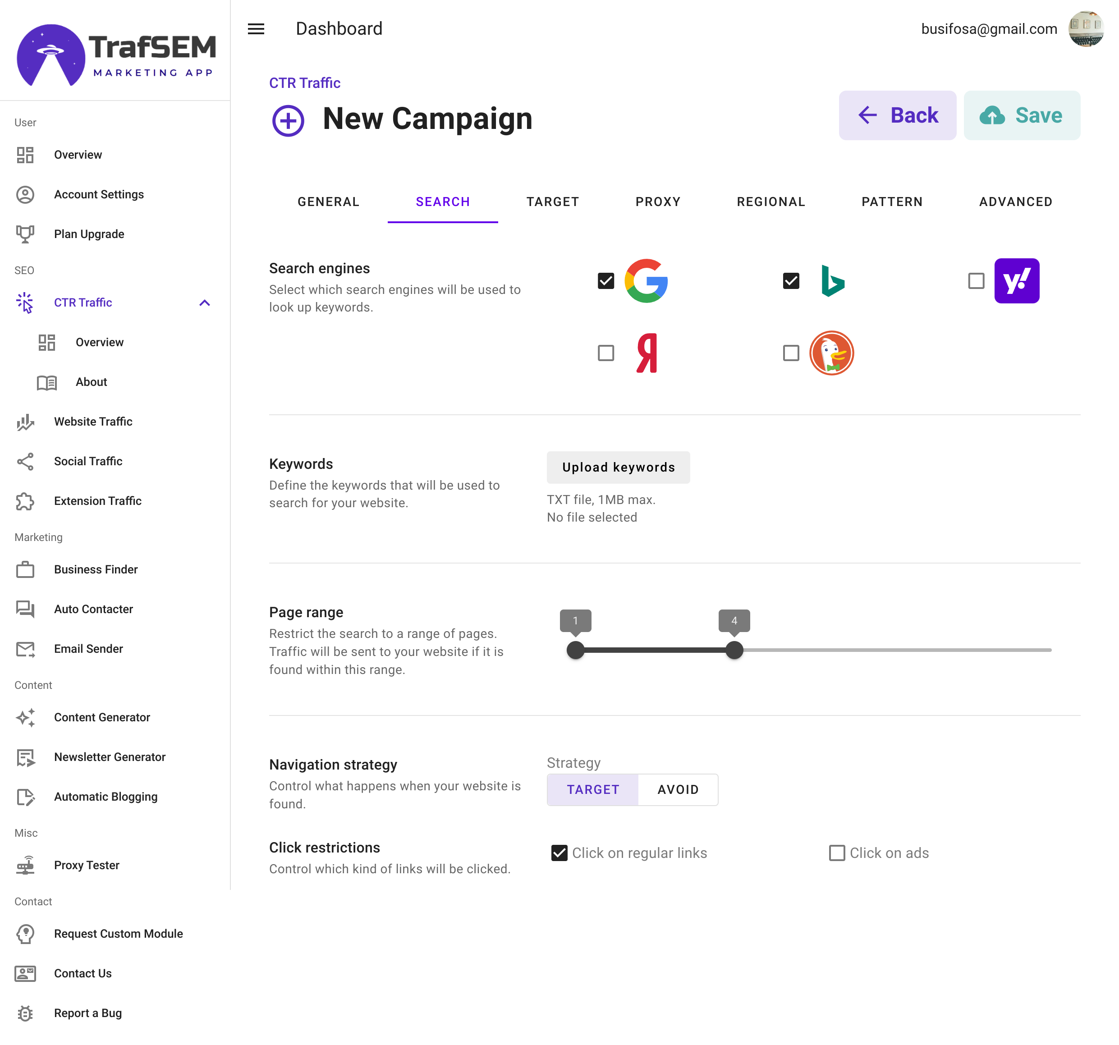1119x1045 pixels.
Task: Open the hamburger menu icon
Action: (x=256, y=29)
